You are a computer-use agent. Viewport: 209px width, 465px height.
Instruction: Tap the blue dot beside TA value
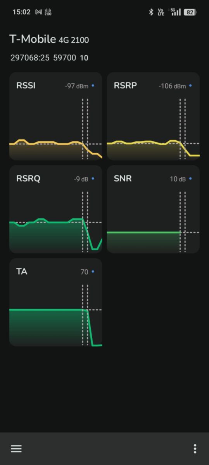tap(93, 272)
